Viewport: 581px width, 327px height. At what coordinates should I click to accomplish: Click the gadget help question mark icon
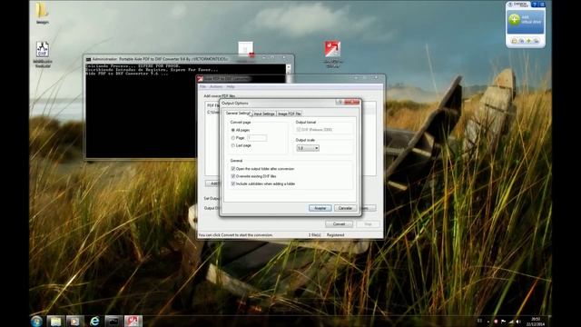(x=535, y=5)
